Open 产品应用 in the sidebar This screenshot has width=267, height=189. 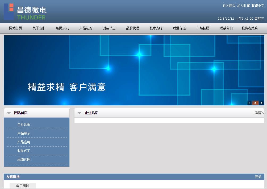click(x=24, y=142)
